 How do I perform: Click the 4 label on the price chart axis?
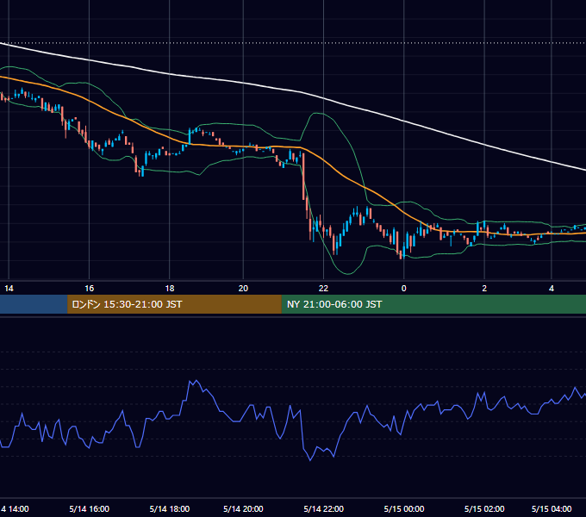[x=552, y=289]
